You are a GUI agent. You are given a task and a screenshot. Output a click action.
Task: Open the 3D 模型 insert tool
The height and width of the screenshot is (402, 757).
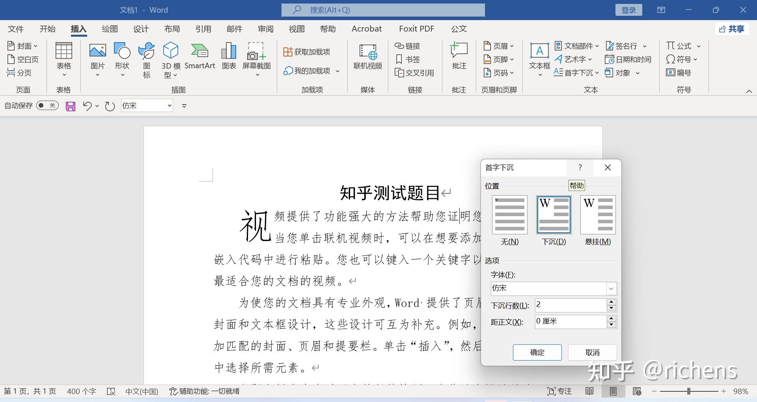pyautogui.click(x=171, y=60)
